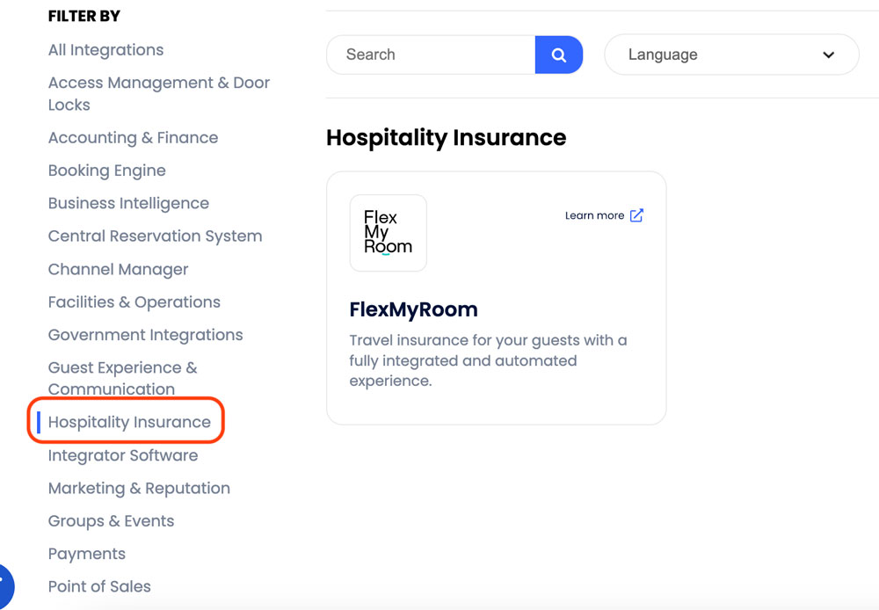
Task: Choose the Payments category
Action: [87, 554]
